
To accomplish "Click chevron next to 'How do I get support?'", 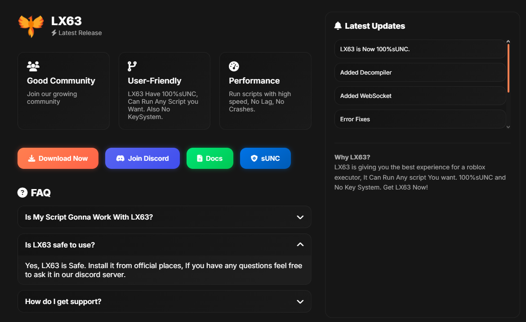I will 300,301.
